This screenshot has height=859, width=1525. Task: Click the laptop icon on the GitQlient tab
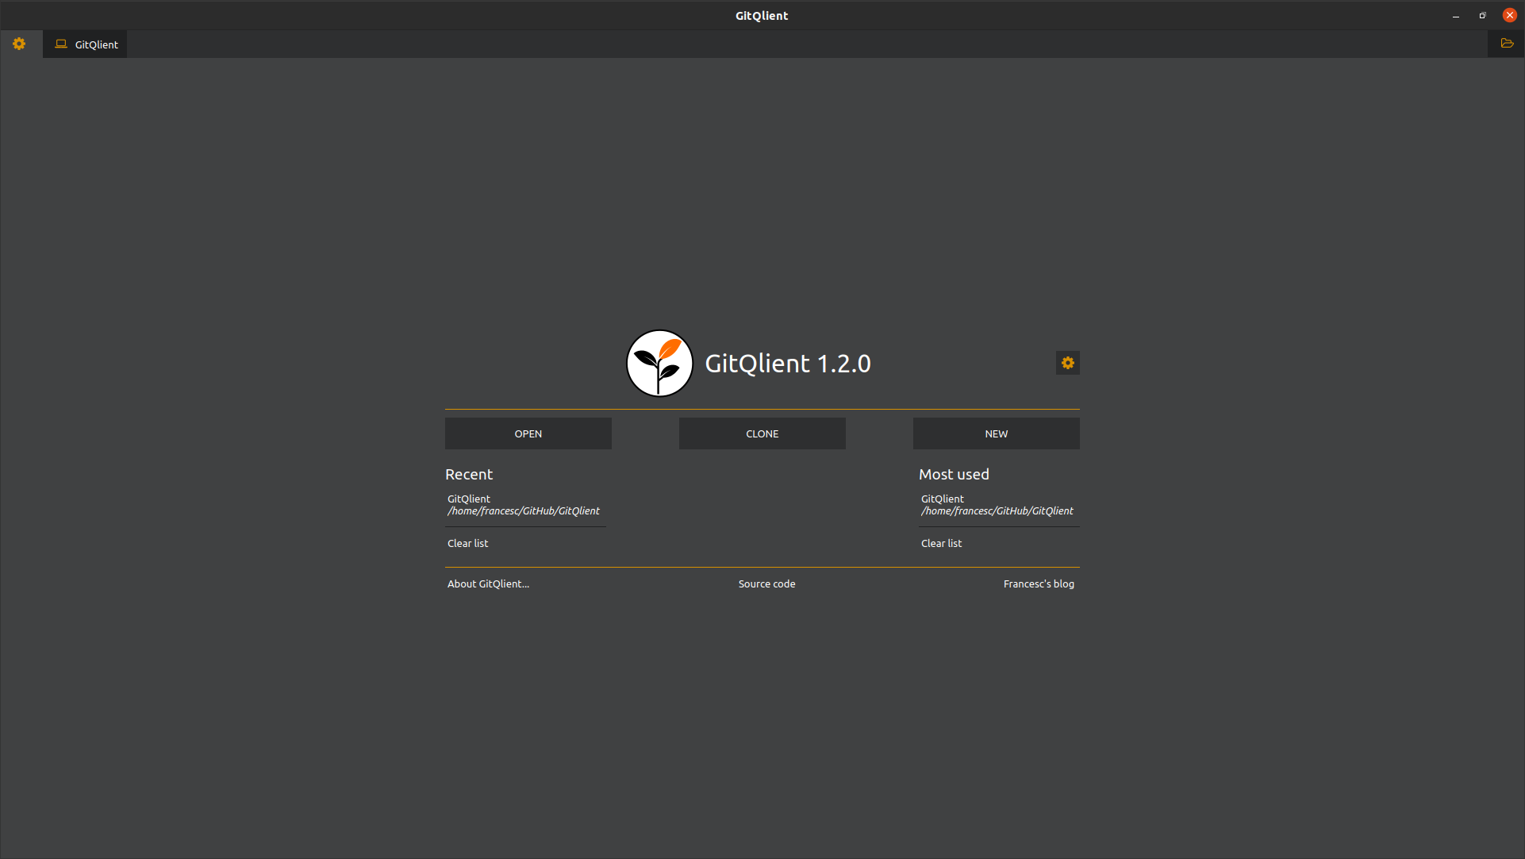[x=60, y=44]
